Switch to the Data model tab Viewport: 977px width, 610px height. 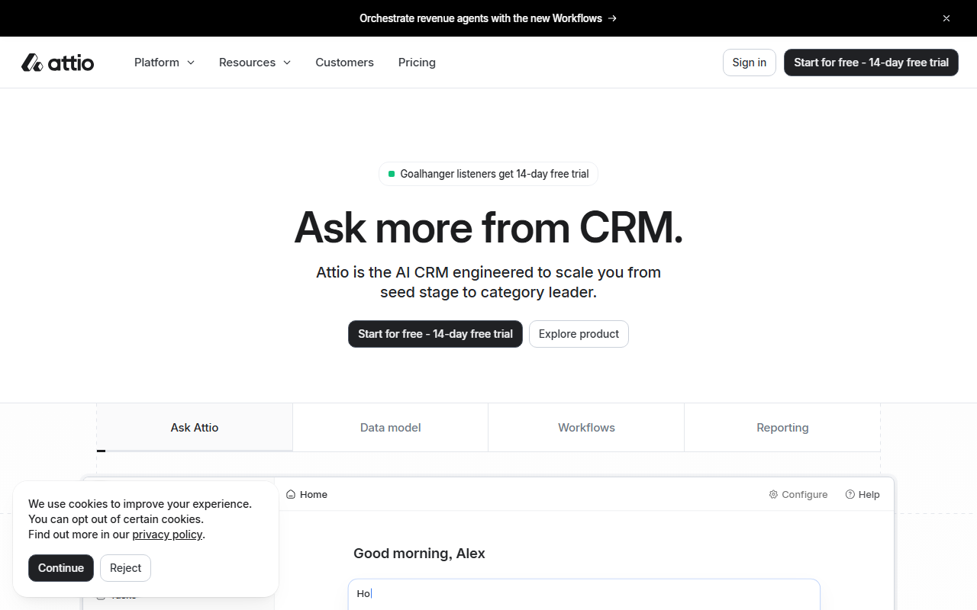point(391,428)
